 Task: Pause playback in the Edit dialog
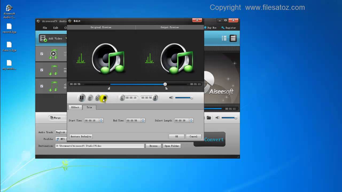[x=82, y=98]
